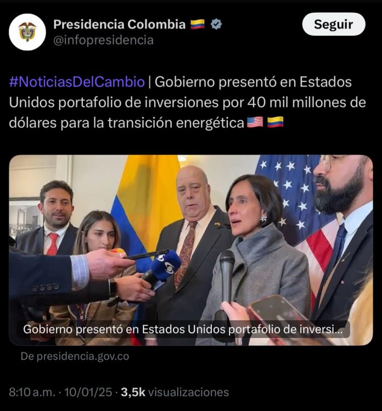Click the black handheld microphone in video
Image resolution: width=382 pixels, height=411 pixels.
tap(227, 275)
